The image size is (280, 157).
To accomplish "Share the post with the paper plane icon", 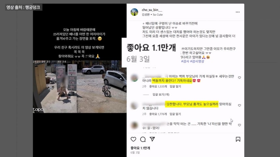I will click(152, 139).
